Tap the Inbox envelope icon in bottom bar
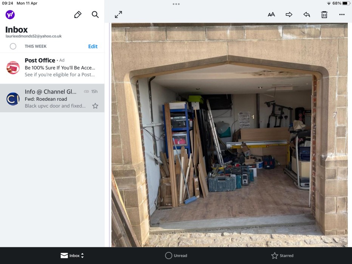 pos(64,255)
